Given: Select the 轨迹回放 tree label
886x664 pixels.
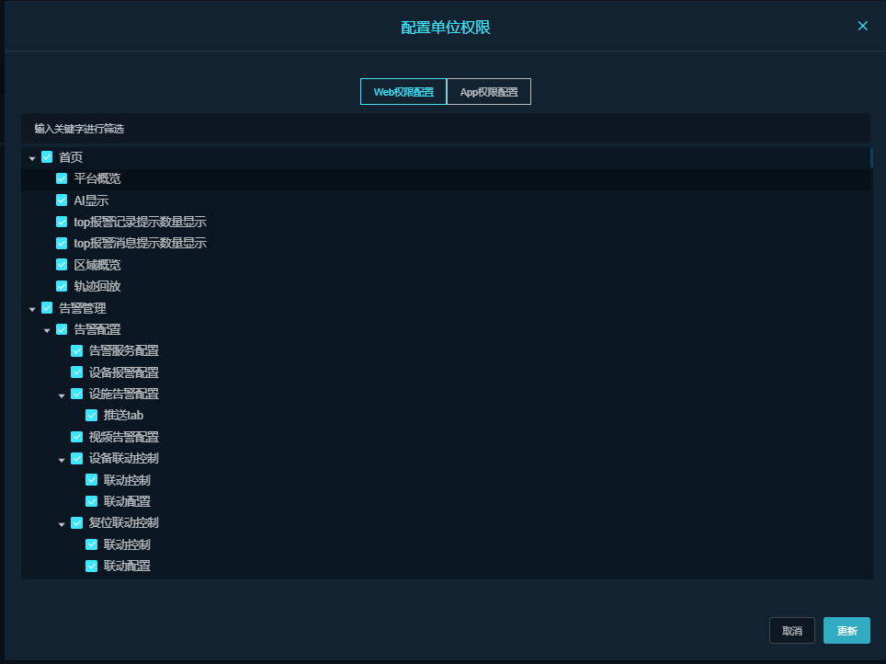Looking at the screenshot, I should (x=97, y=286).
